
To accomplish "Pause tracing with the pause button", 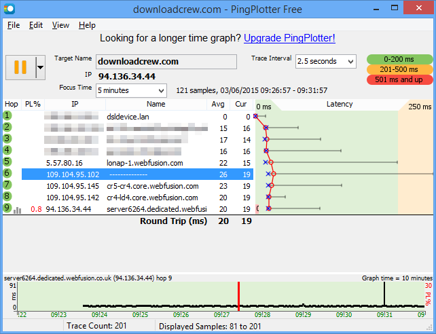I will click(20, 67).
